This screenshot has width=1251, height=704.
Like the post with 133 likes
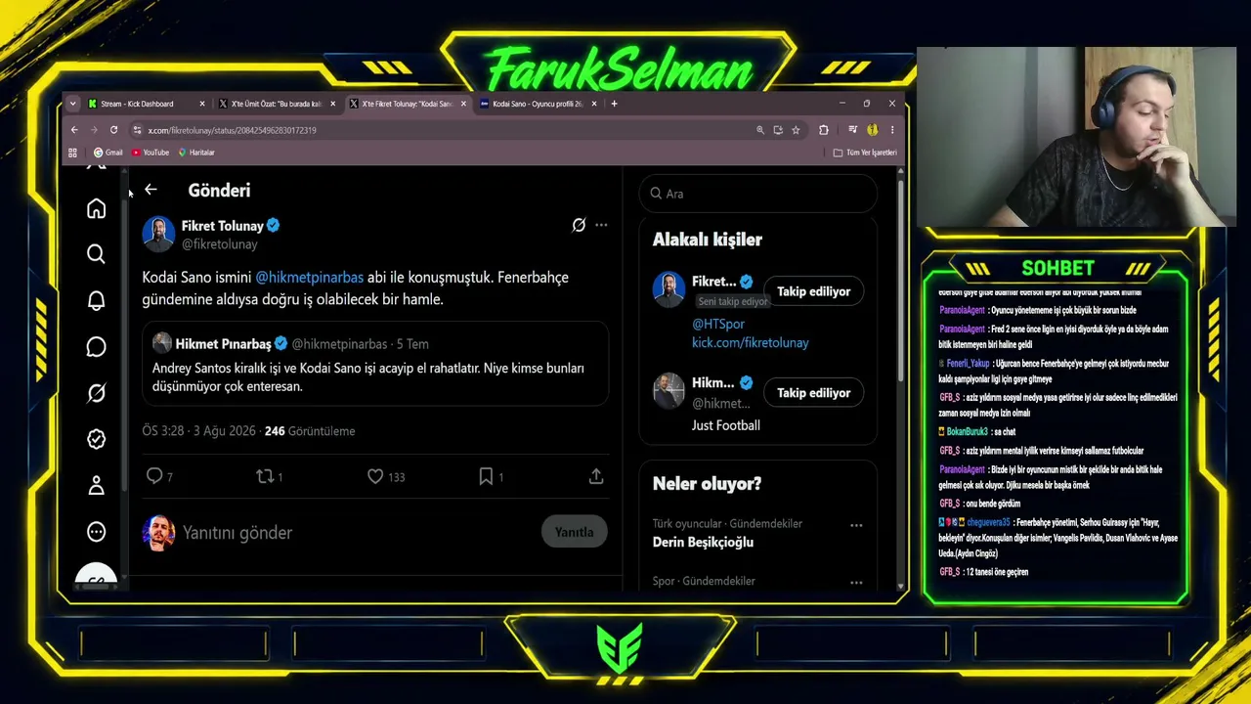click(x=375, y=476)
